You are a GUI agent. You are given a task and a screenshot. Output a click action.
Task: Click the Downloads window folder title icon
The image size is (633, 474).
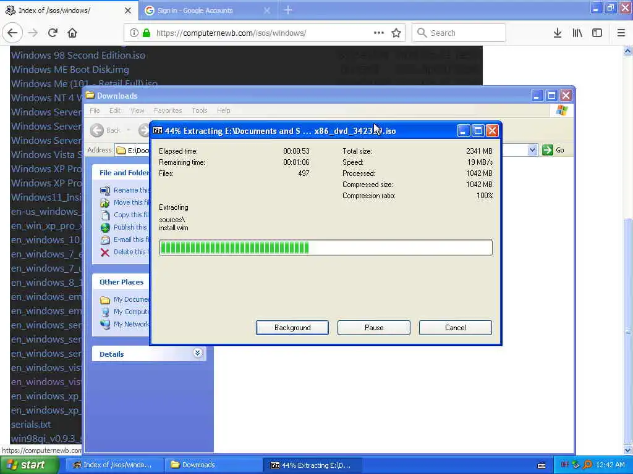90,96
